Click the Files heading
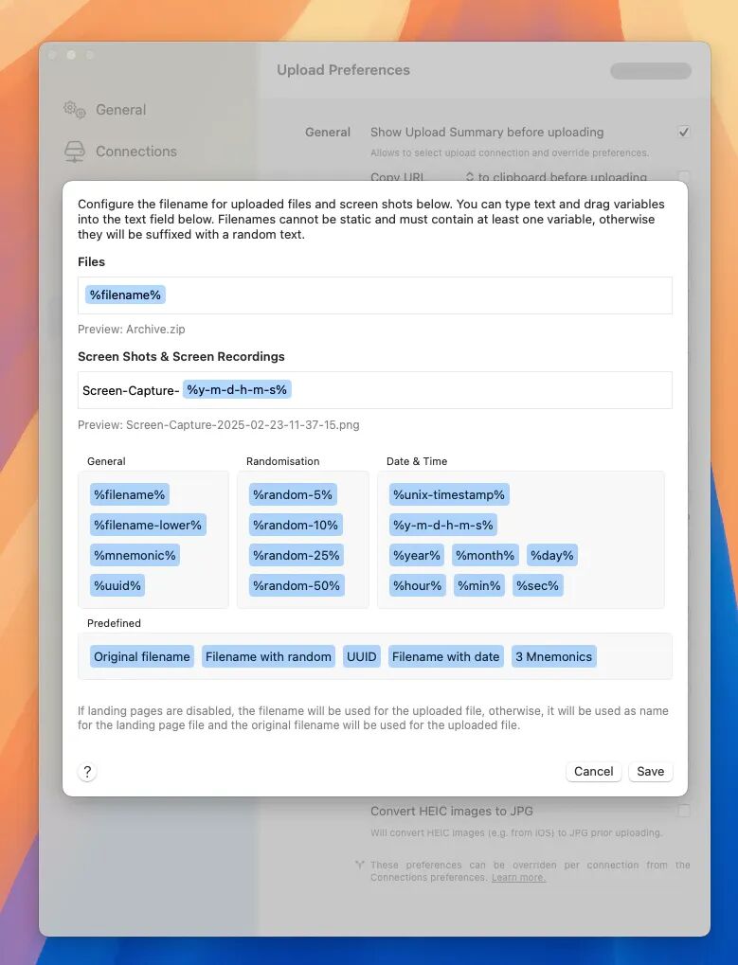The height and width of the screenshot is (965, 738). click(91, 262)
